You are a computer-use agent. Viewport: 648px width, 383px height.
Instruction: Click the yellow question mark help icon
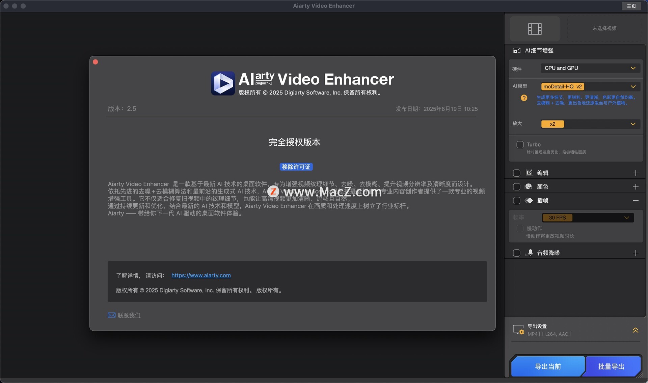pyautogui.click(x=524, y=98)
